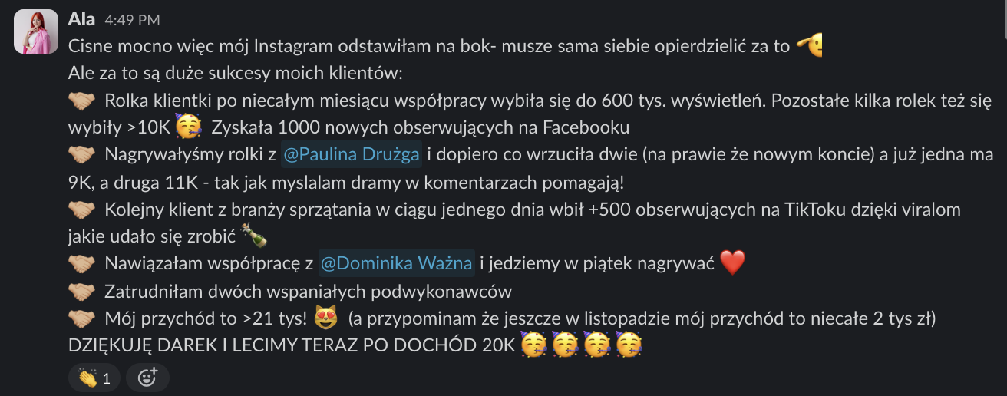Click first party emoji after 'DOCHÓD 20K'
This screenshot has width=1007, height=396.
(x=533, y=344)
